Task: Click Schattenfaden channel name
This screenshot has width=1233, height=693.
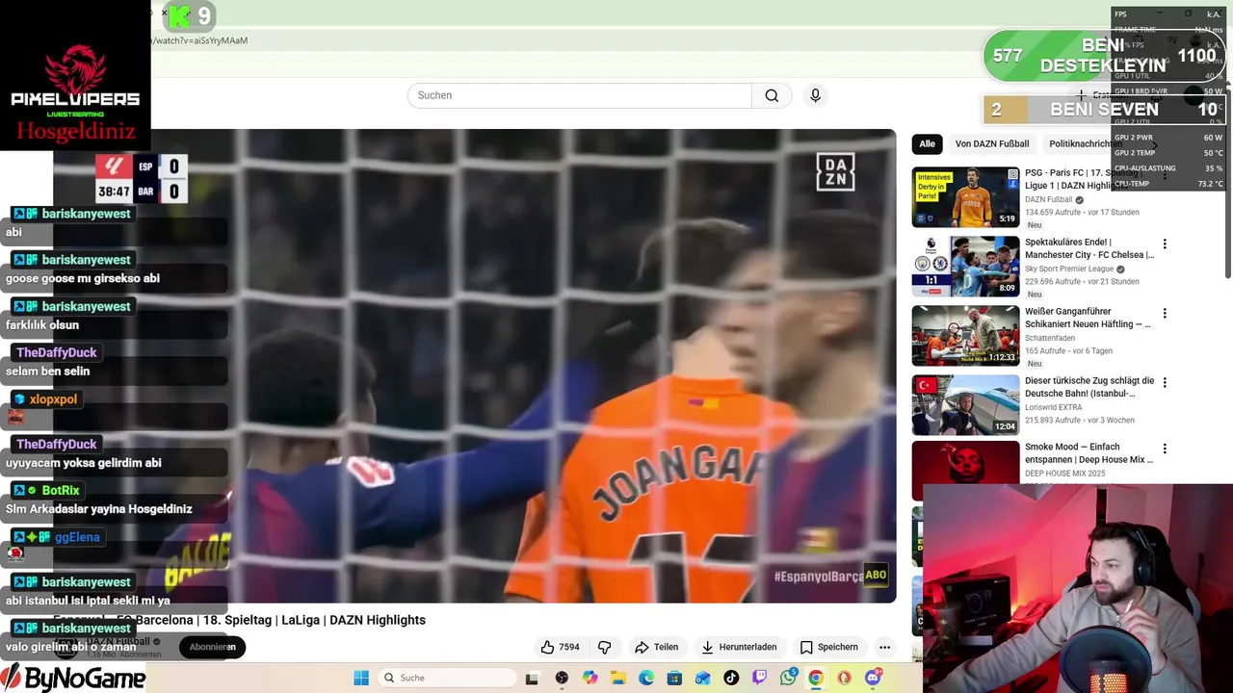Action: [1049, 339]
